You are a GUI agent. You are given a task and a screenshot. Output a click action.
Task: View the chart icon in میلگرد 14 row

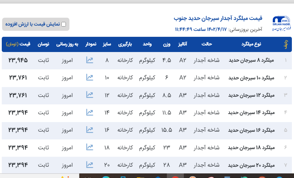[89, 113]
